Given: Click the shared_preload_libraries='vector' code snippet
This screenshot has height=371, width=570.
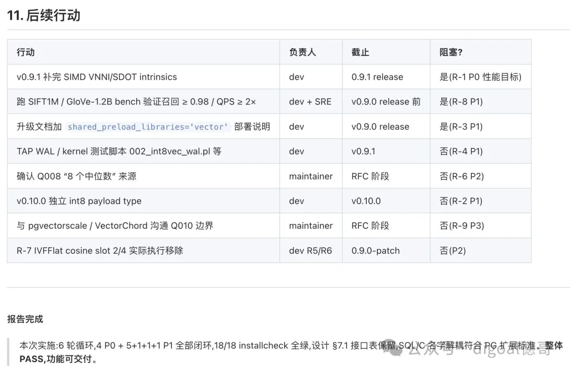Looking at the screenshot, I should point(148,127).
